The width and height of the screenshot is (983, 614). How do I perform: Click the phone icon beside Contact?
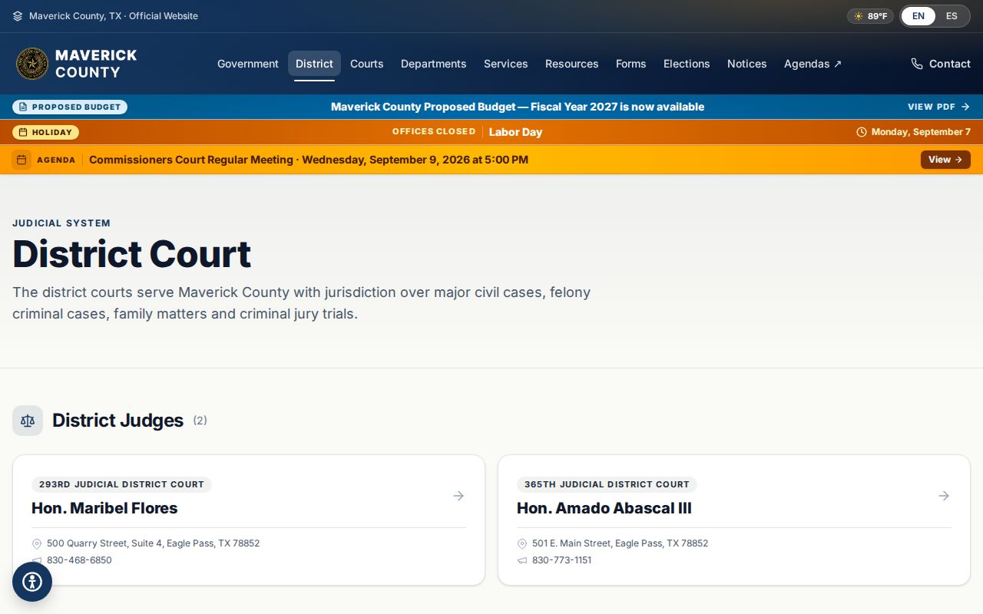917,64
